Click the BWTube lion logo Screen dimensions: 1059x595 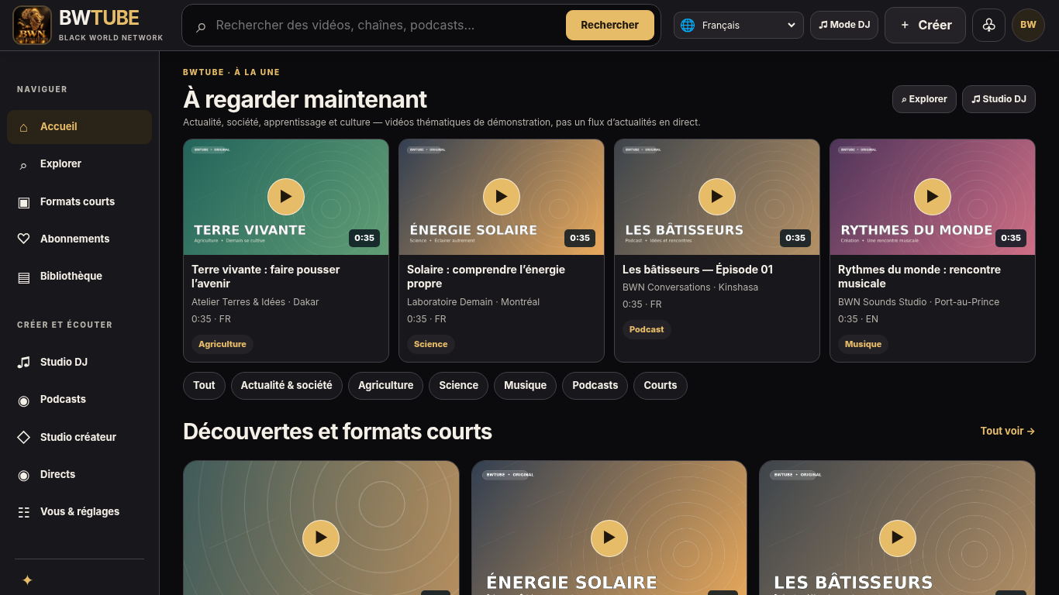33,25
